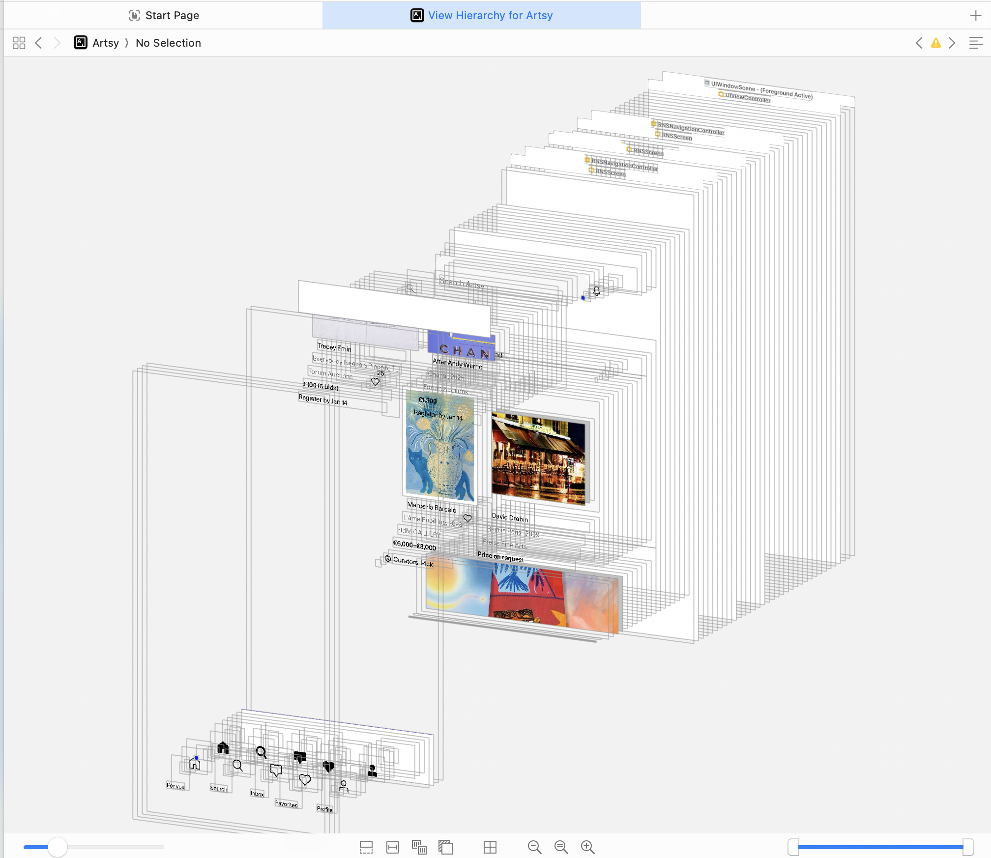Zoom in the hierarchy canvas
This screenshot has width=991, height=858.
(x=587, y=847)
